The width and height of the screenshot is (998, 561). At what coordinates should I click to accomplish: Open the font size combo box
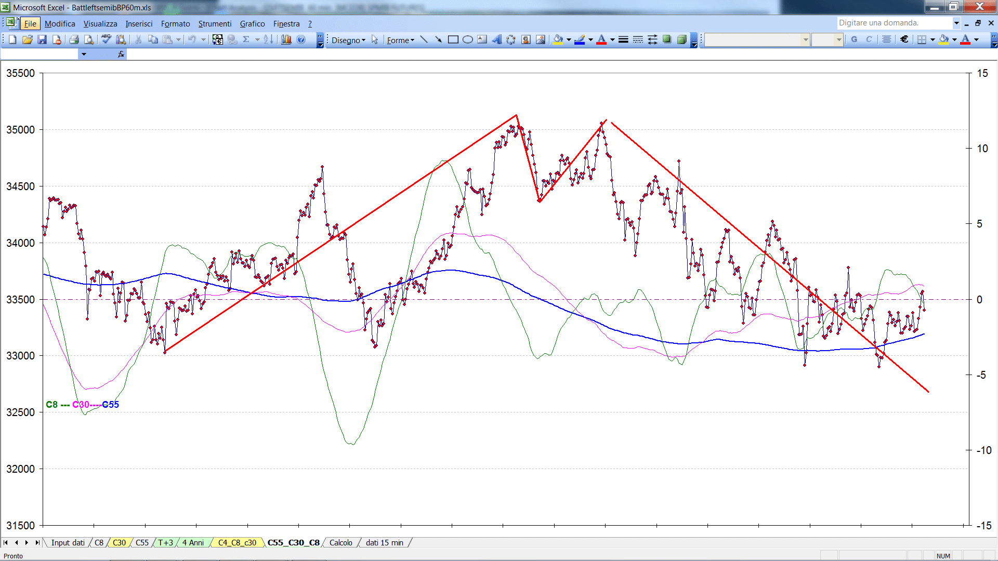pos(827,39)
